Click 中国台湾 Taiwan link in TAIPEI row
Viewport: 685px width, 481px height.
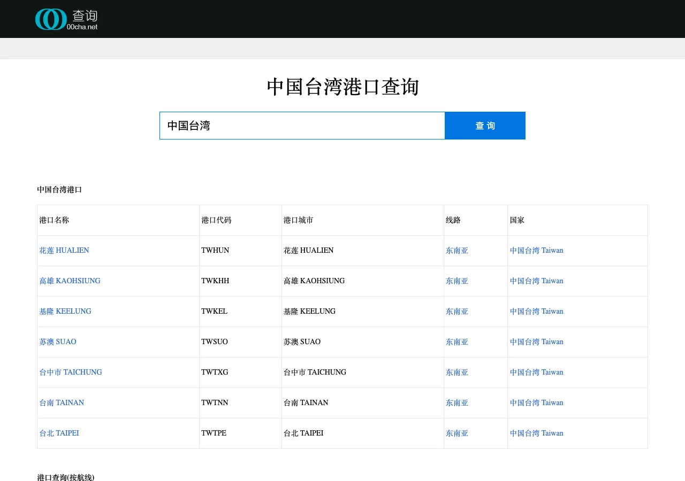537,433
